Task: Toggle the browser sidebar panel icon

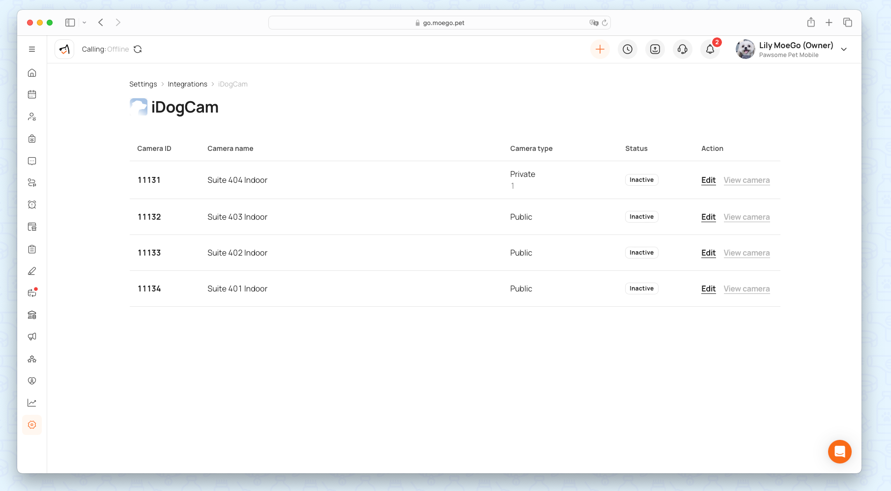Action: pyautogui.click(x=70, y=23)
